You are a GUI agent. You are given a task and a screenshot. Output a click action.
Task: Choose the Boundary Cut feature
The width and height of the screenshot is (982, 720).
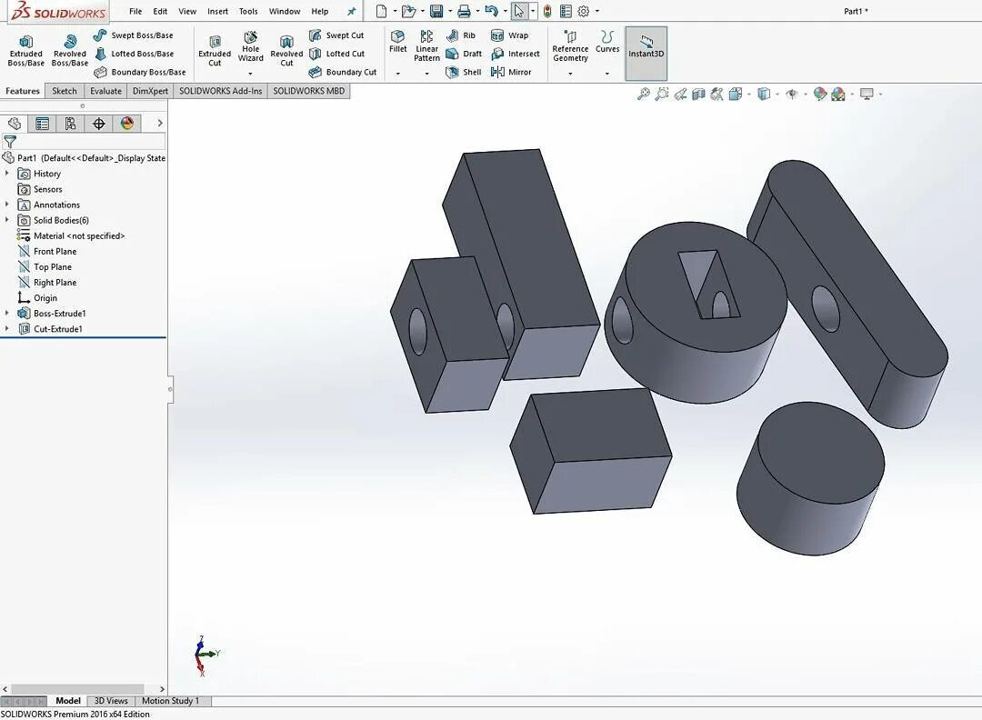(x=343, y=72)
